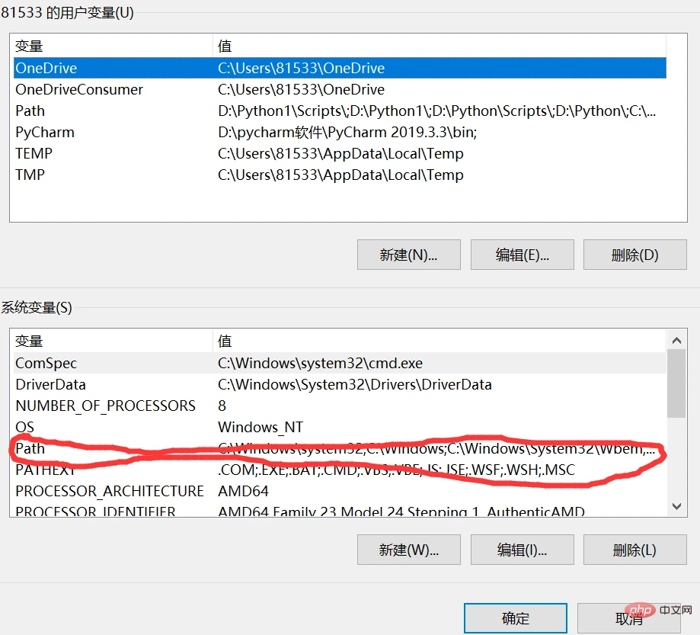
Task: Select the PyCharm user variable row
Action: coord(340,133)
